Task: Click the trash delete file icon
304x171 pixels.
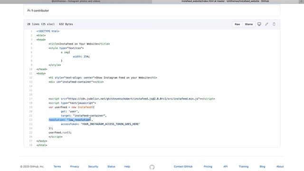Action: [x=274, y=24]
